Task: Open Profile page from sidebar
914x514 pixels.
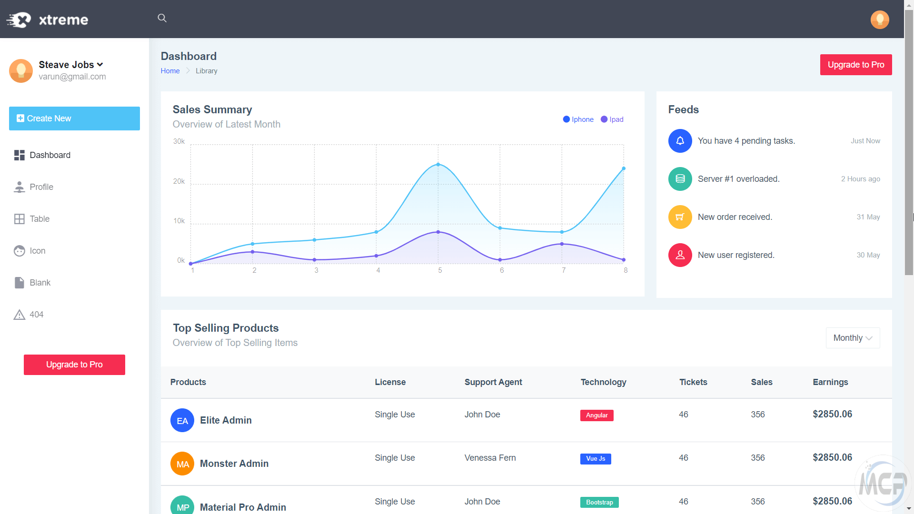Action: pyautogui.click(x=41, y=187)
